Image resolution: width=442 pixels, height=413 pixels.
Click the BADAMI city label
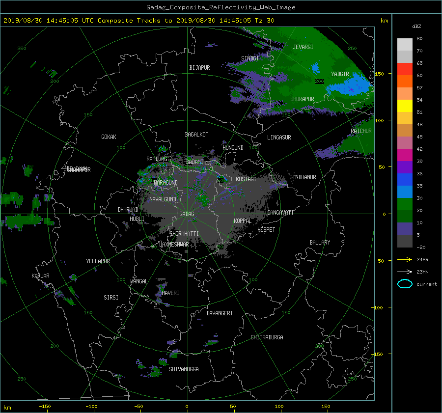(194, 162)
